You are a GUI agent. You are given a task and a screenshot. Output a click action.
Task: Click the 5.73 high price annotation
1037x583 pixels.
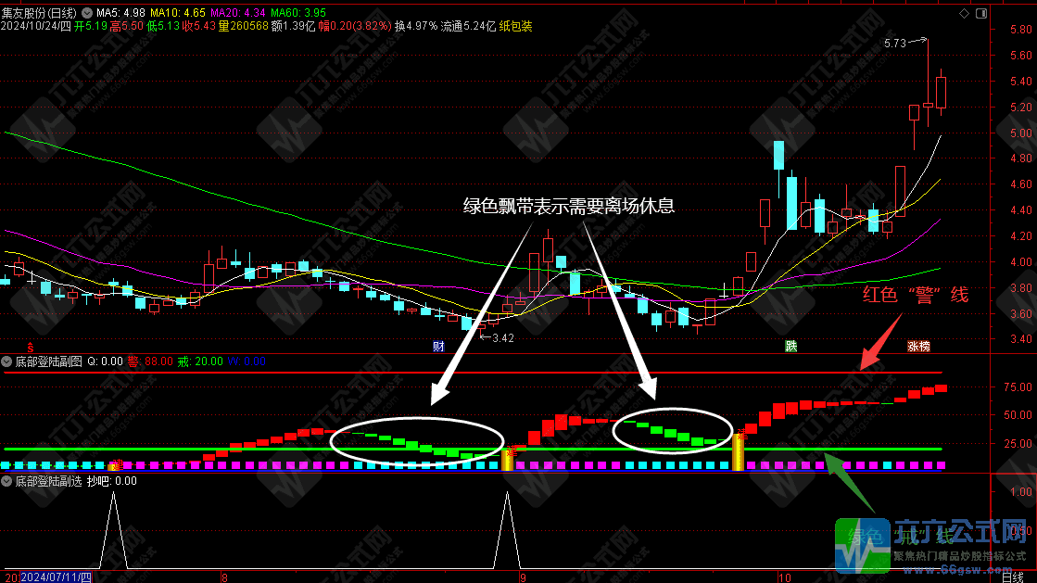point(895,44)
